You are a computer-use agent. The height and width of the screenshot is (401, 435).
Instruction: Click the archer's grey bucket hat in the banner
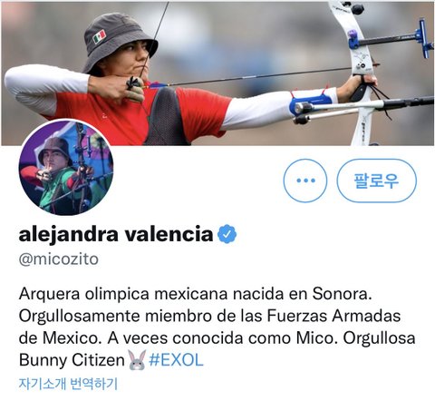tap(119, 43)
